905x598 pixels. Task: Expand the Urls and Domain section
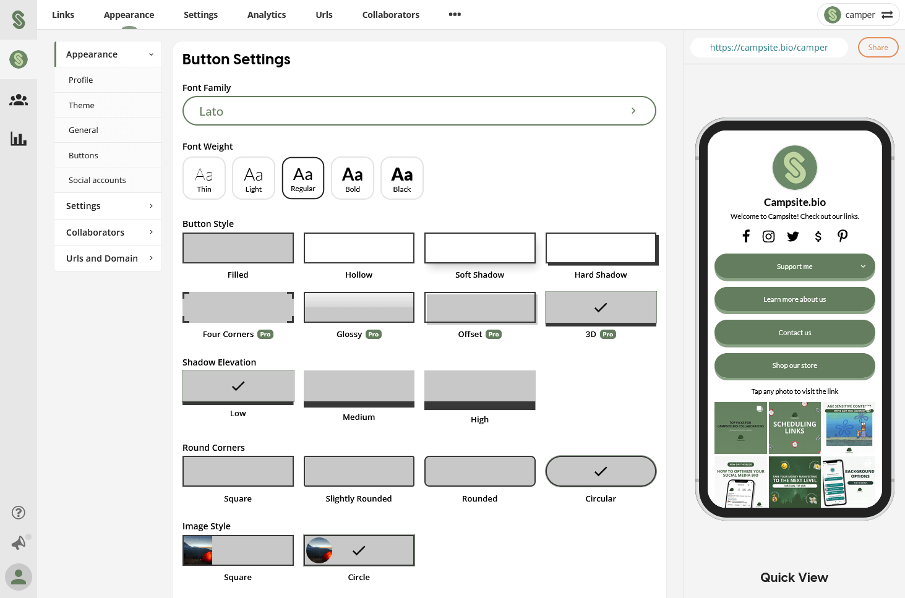pyautogui.click(x=108, y=258)
